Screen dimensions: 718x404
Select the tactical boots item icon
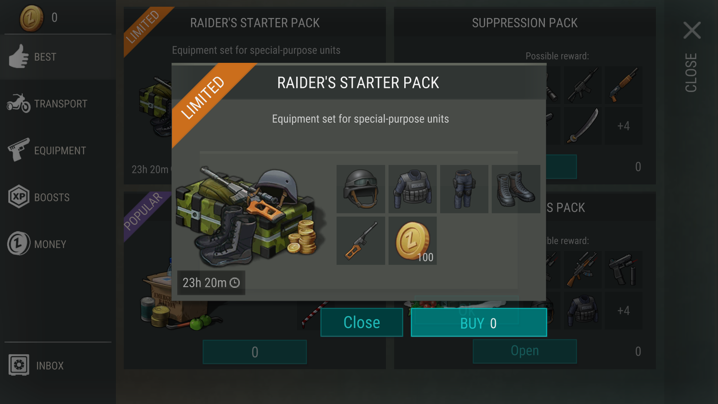pos(516,189)
